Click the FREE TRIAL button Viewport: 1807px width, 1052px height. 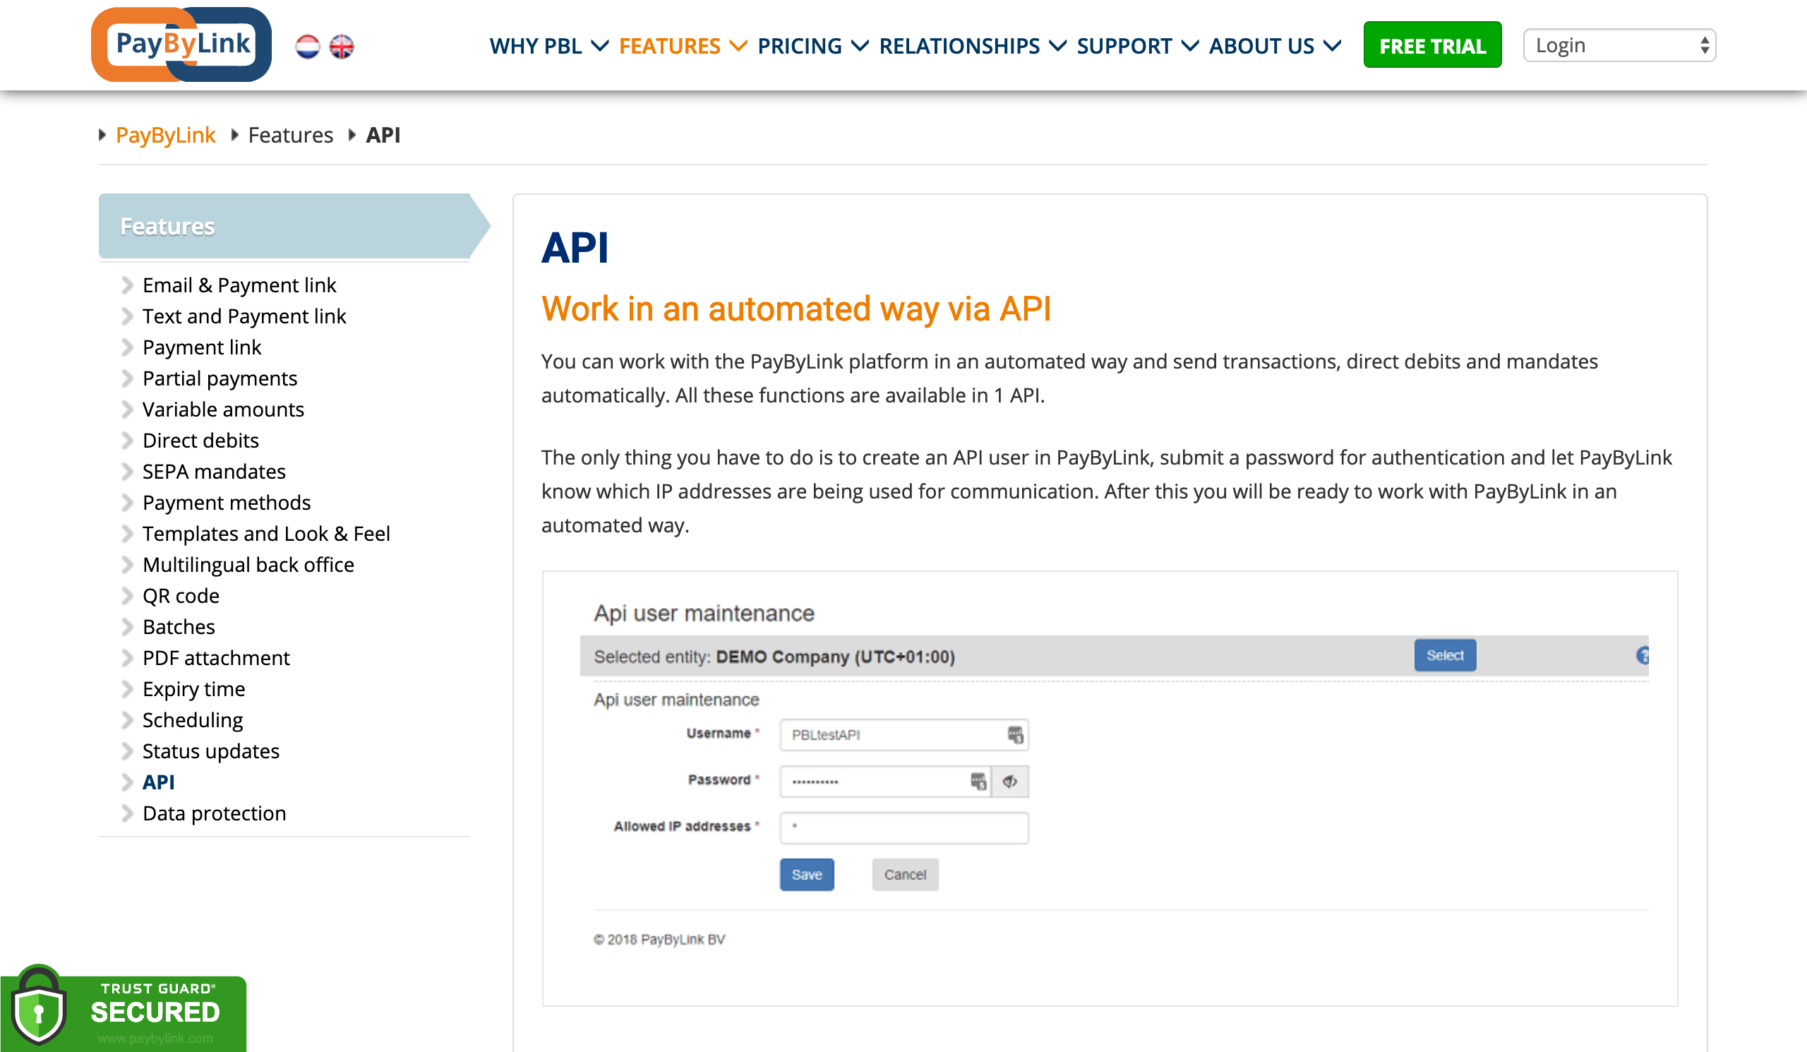coord(1432,45)
